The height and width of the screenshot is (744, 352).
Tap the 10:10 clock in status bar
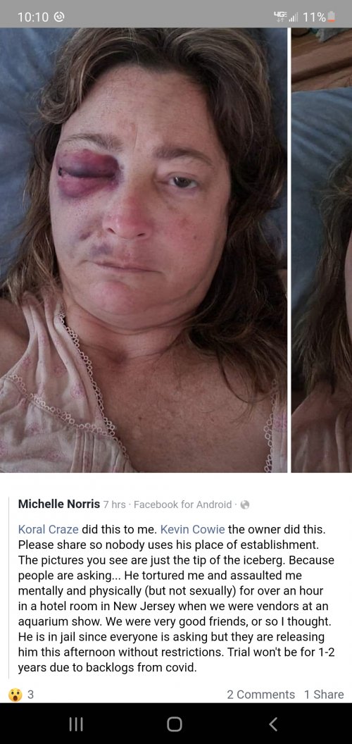coord(33,17)
